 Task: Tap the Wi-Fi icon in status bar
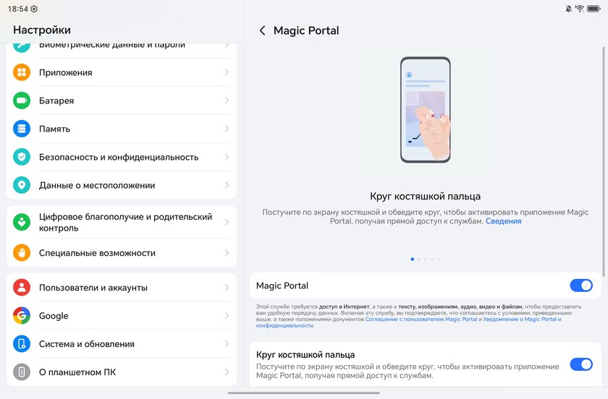click(x=580, y=9)
